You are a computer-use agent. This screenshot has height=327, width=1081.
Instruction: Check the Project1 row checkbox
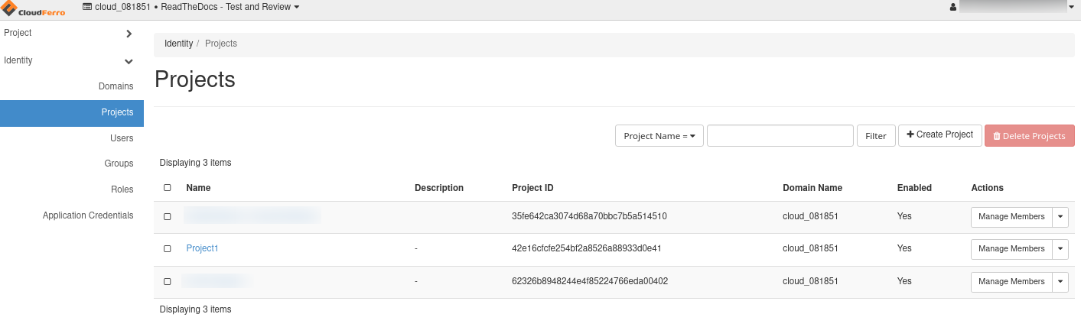(x=168, y=249)
